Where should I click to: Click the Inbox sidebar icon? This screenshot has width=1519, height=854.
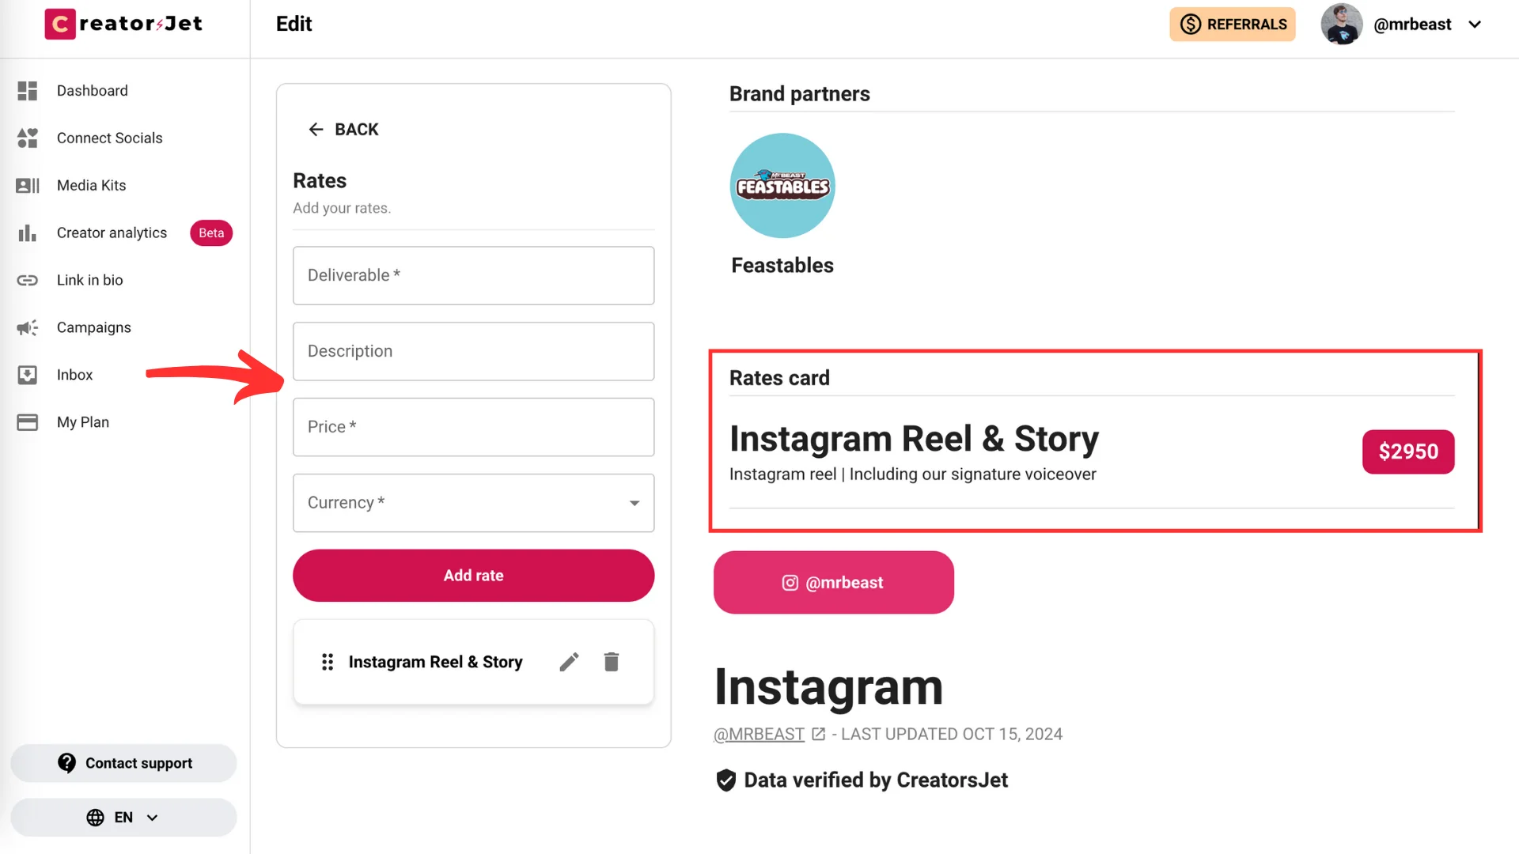(27, 374)
